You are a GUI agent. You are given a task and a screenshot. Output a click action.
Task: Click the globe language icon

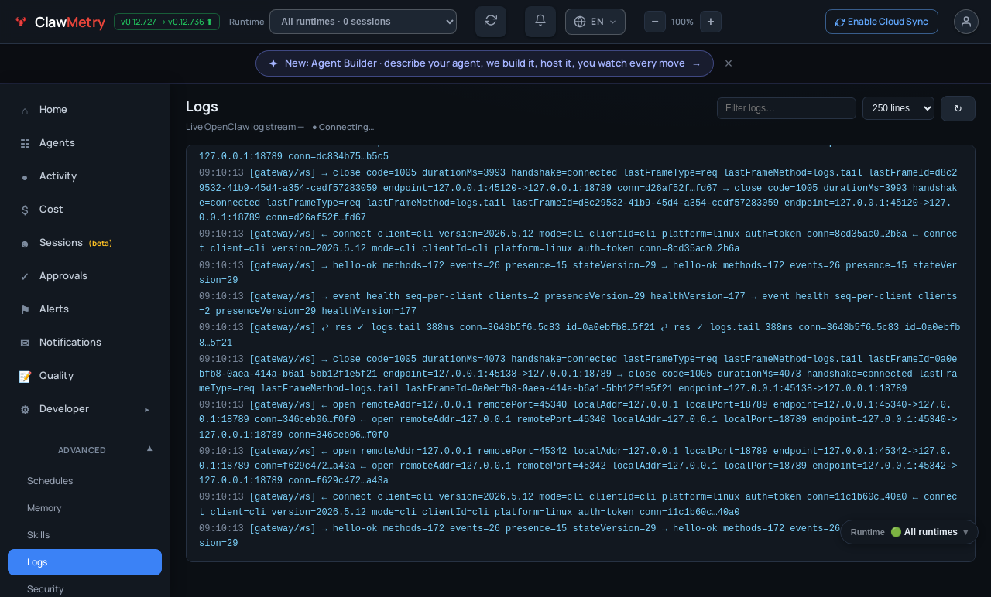(580, 22)
